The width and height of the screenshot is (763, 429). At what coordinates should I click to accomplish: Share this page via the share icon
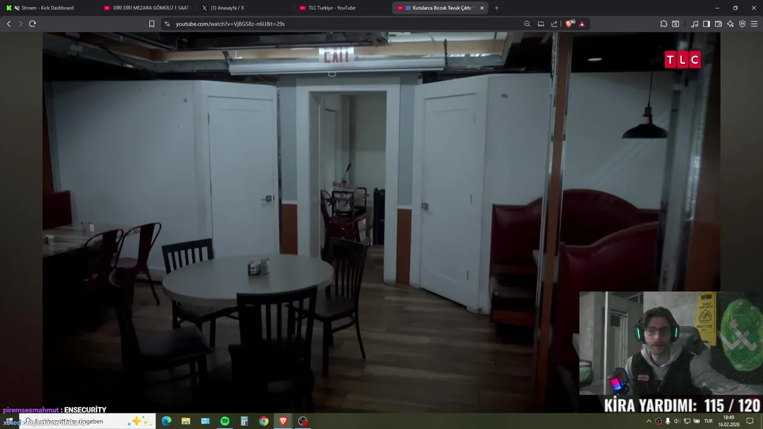click(x=554, y=24)
